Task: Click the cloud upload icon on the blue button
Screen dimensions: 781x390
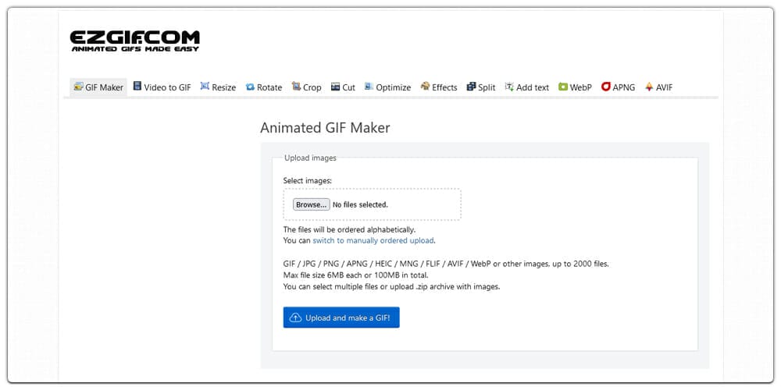Action: [295, 318]
